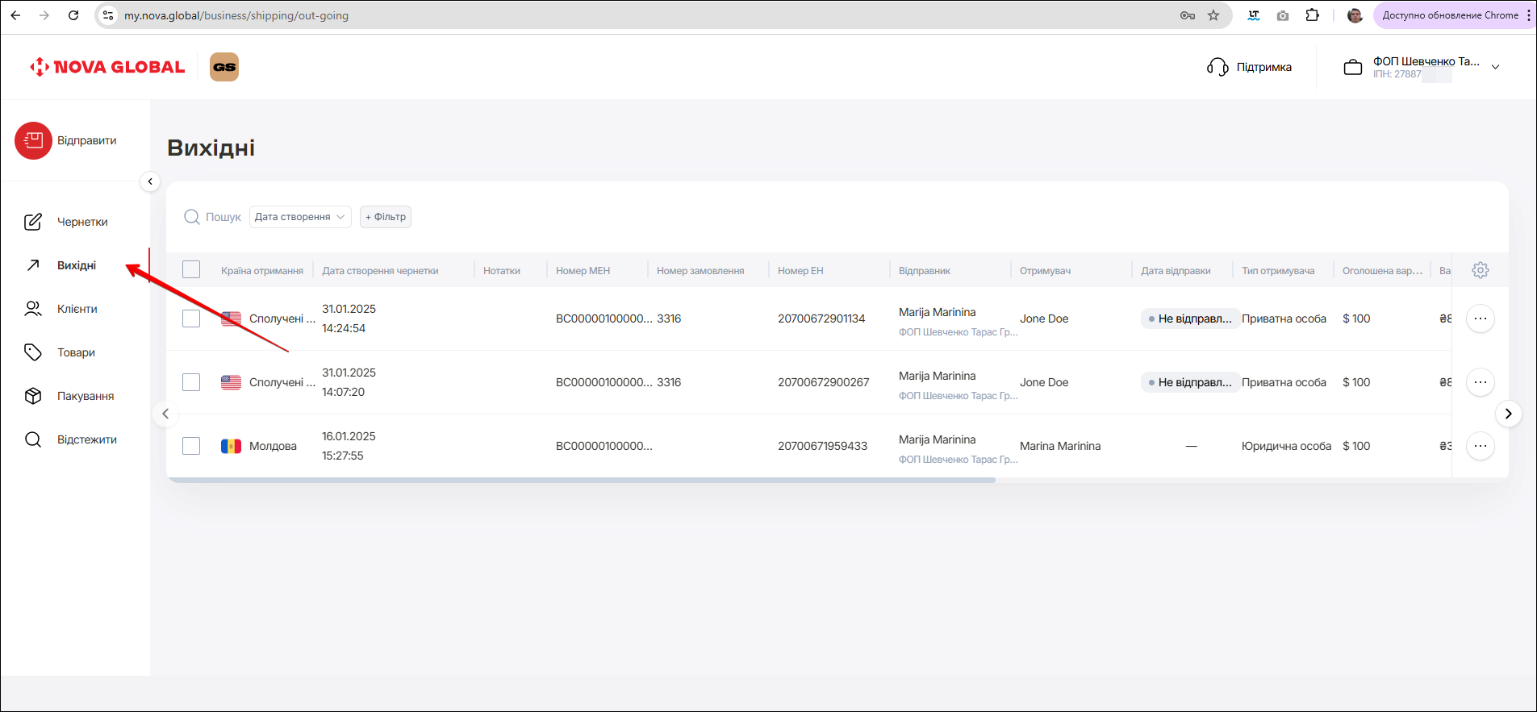Image resolution: width=1537 pixels, height=712 pixels.
Task: Check the first Сполучені row dated 14:24:54
Action: tap(191, 319)
